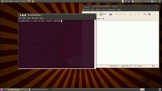
Task: Open the terminal's Help menu
Action: [42, 18]
